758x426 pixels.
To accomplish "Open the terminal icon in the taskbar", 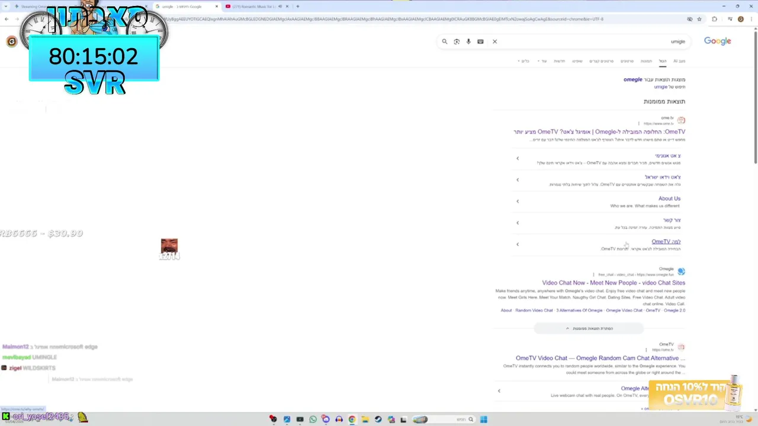I will click(x=300, y=419).
